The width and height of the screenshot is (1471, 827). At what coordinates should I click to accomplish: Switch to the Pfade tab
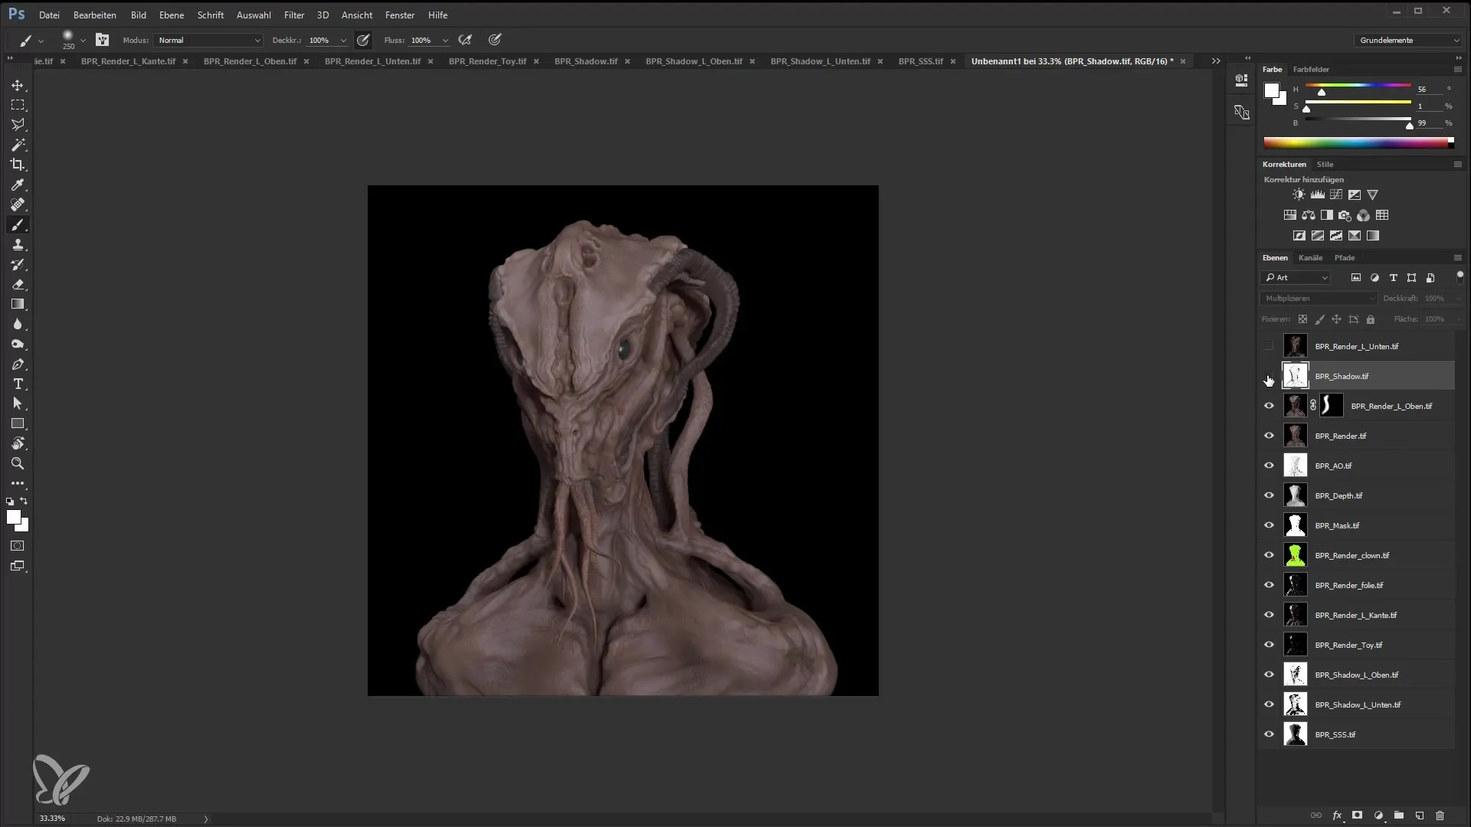1345,258
